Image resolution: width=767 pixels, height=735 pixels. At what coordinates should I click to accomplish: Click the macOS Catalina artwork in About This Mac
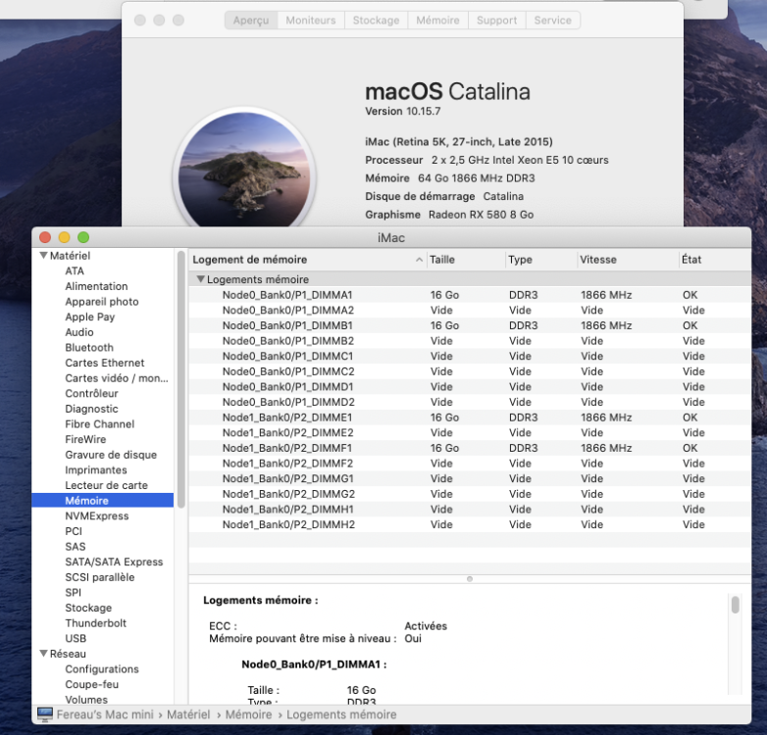[244, 169]
